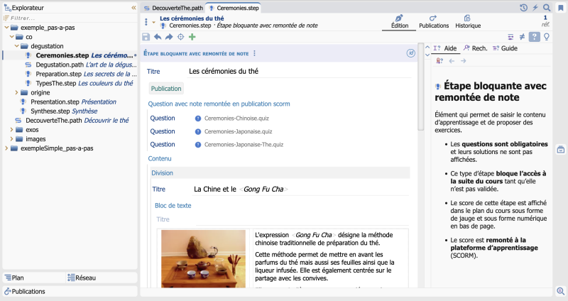The height and width of the screenshot is (301, 568).
Task: Collapse the degustation folder
Action: (16, 46)
